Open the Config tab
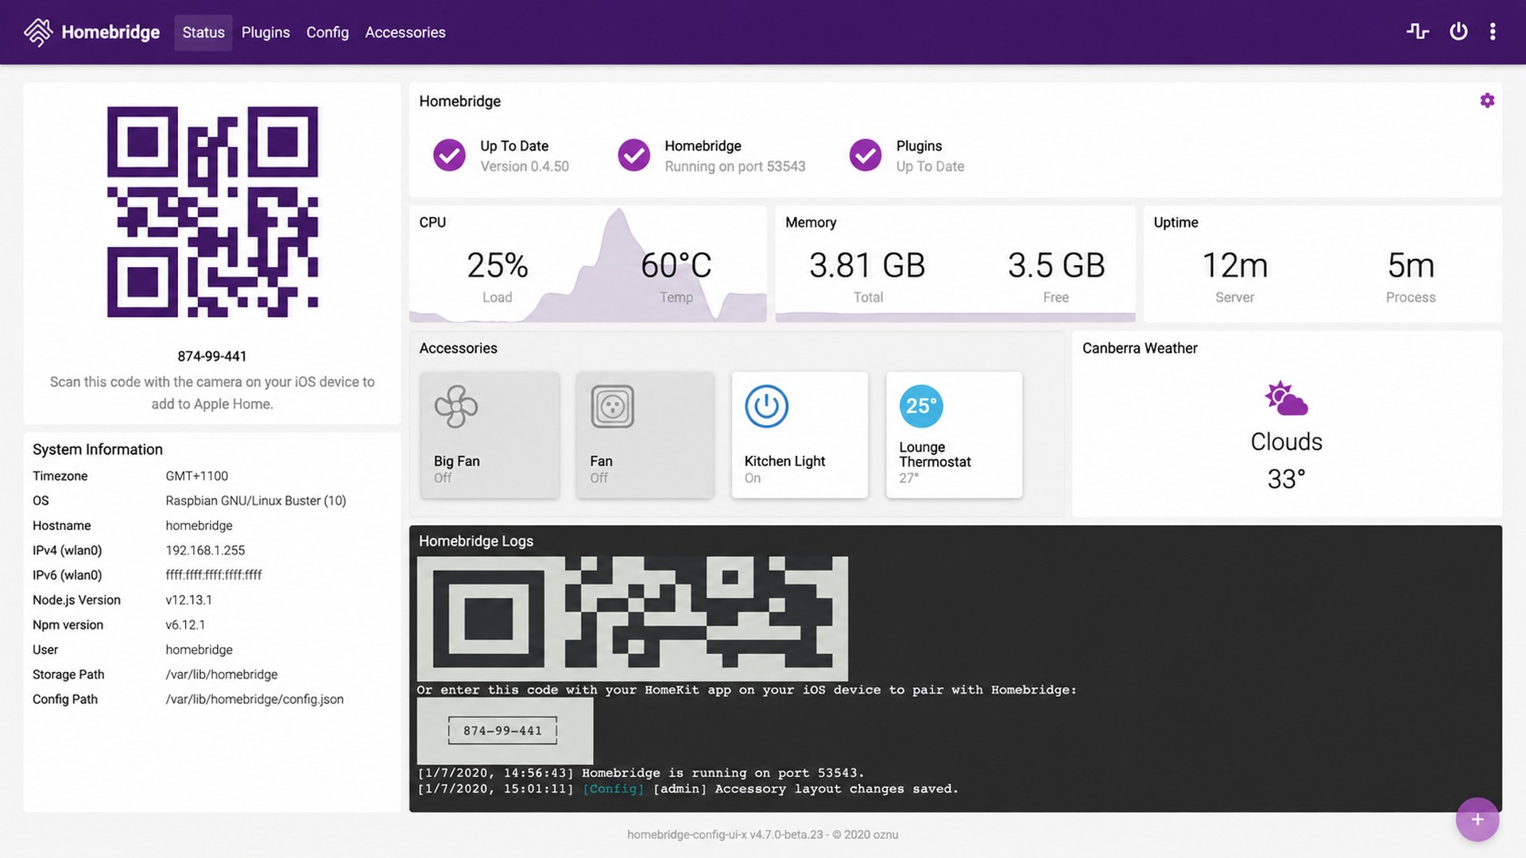 [x=327, y=33]
